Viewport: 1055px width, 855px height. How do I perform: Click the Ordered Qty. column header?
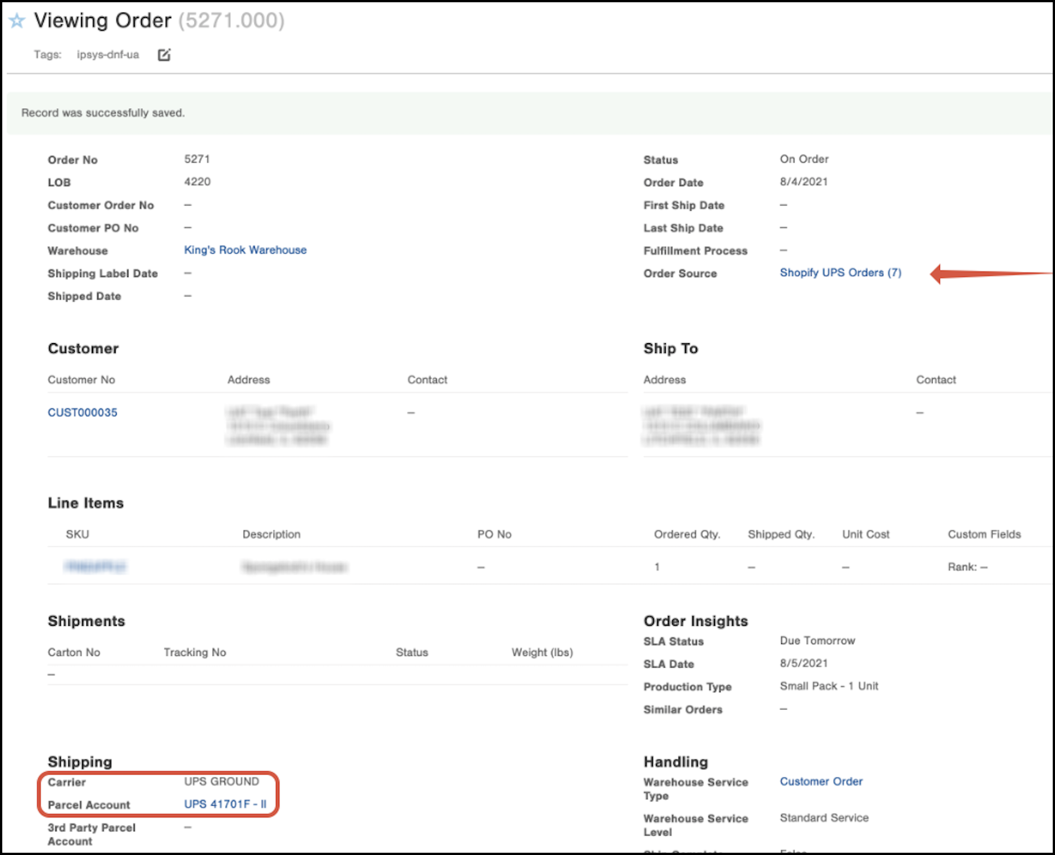(x=687, y=534)
